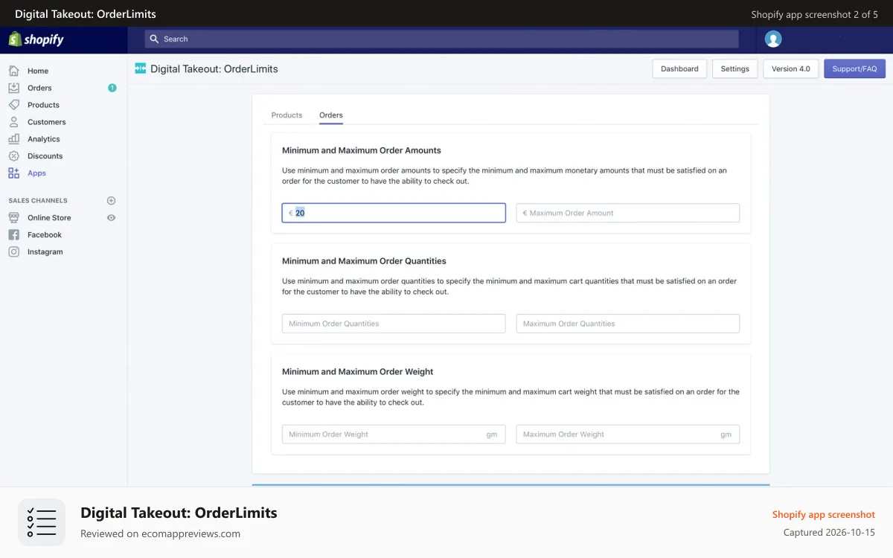893x558 pixels.
Task: Select Apps in the sidebar
Action: pos(36,173)
